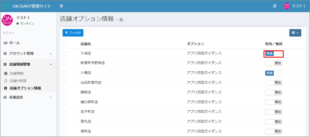Click the hamburger sidebar toggle icon
The image size is (310, 137).
(61, 6)
